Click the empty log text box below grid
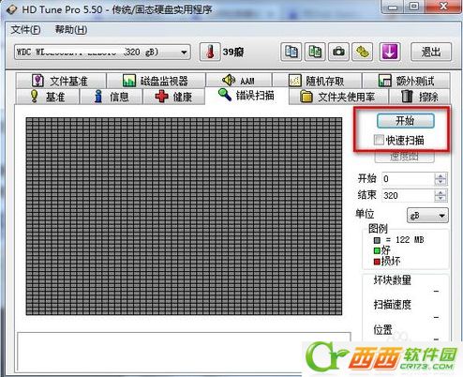463x377 pixels. [184, 352]
